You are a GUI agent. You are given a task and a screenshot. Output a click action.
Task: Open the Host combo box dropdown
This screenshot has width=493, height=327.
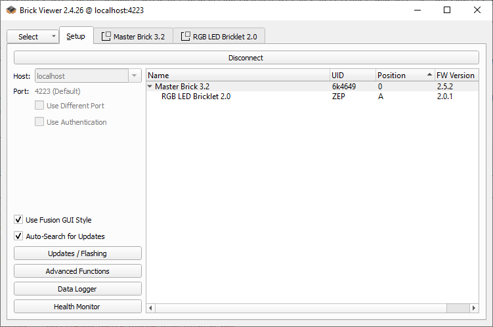pos(135,76)
